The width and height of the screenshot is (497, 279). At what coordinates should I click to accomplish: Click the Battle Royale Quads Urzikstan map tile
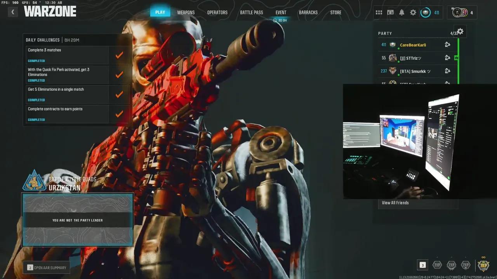tap(78, 220)
